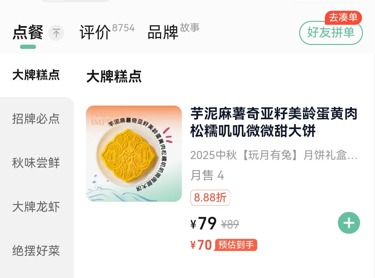
Task: Open the 点餐 ordering tab
Action: pos(28,33)
